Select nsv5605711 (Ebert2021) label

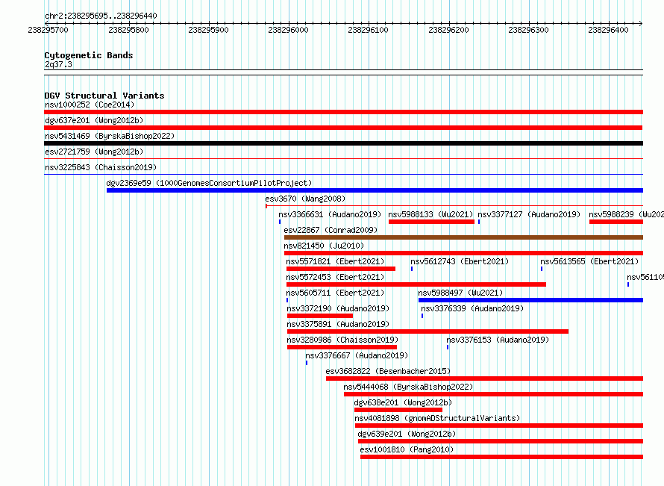[336, 293]
